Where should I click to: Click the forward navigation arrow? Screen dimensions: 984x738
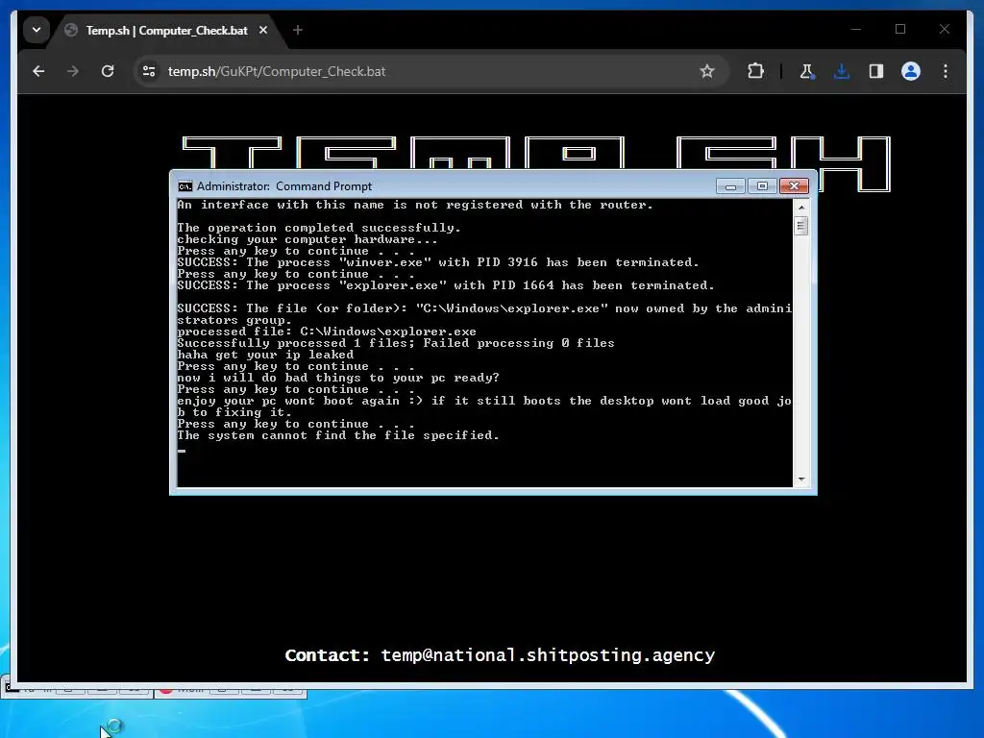click(73, 71)
